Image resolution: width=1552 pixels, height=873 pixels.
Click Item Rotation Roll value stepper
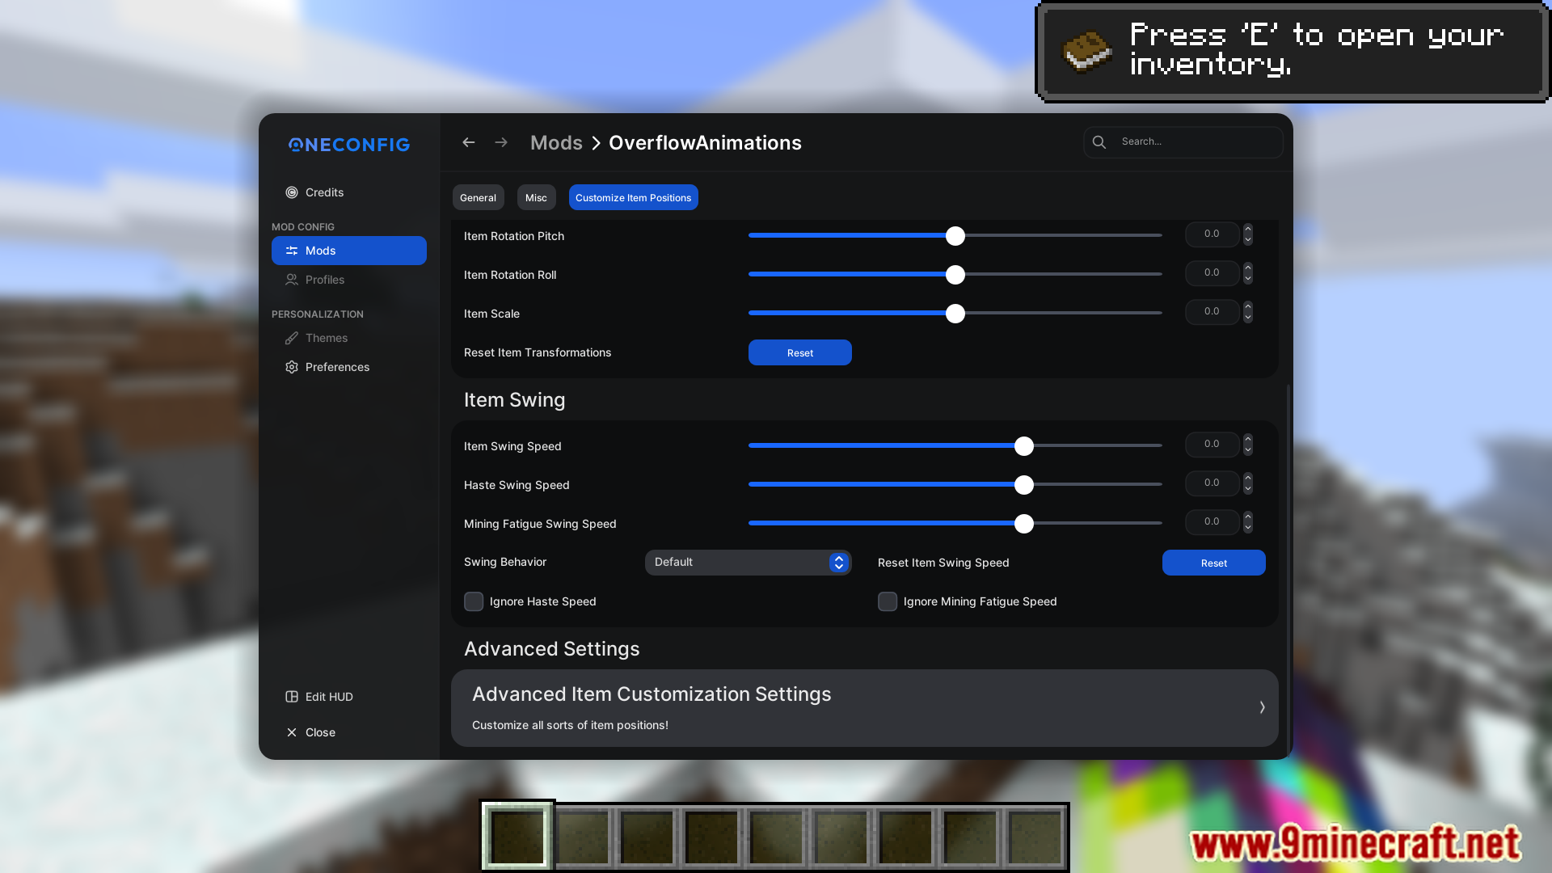coord(1248,273)
